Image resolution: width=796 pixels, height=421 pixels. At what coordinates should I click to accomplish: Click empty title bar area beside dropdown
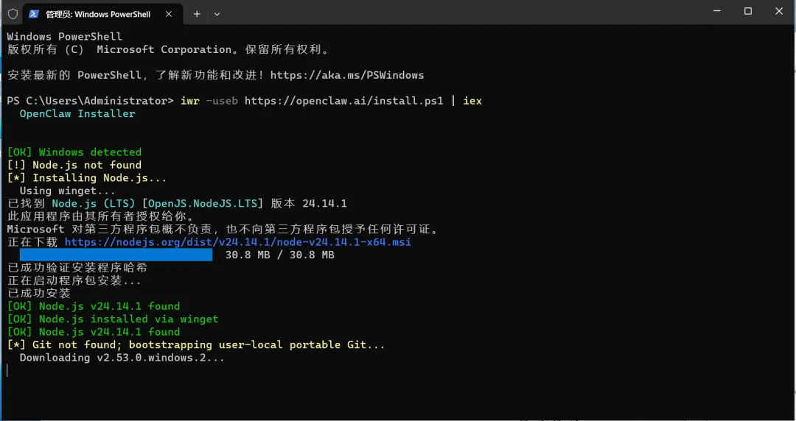point(457,13)
